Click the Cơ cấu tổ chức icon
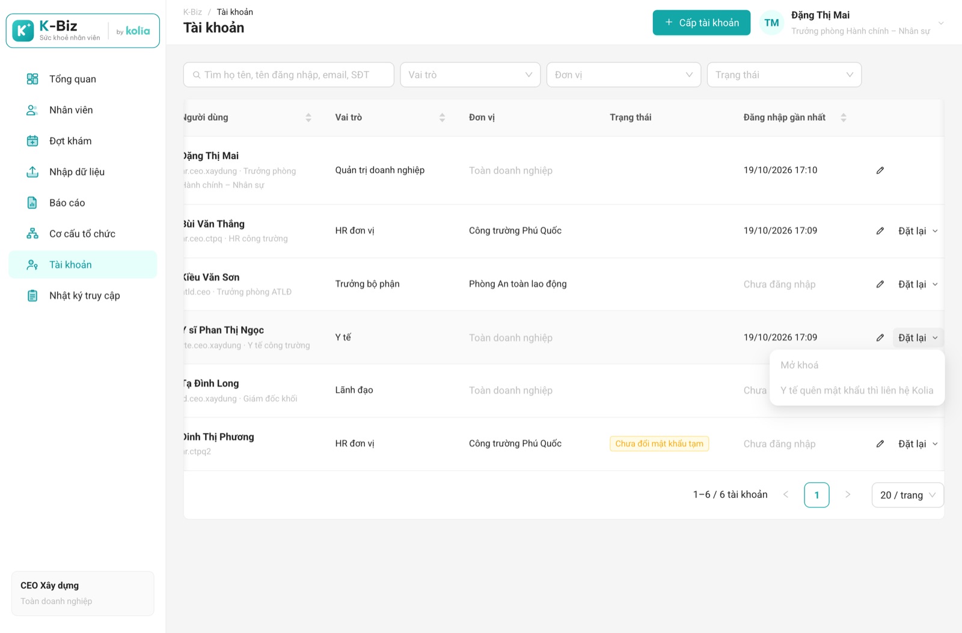The width and height of the screenshot is (962, 633). click(32, 234)
